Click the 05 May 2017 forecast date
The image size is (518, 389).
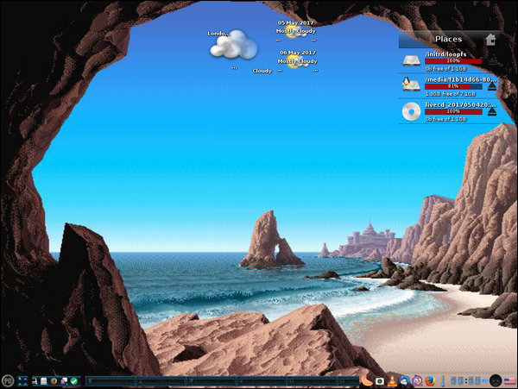pos(295,22)
